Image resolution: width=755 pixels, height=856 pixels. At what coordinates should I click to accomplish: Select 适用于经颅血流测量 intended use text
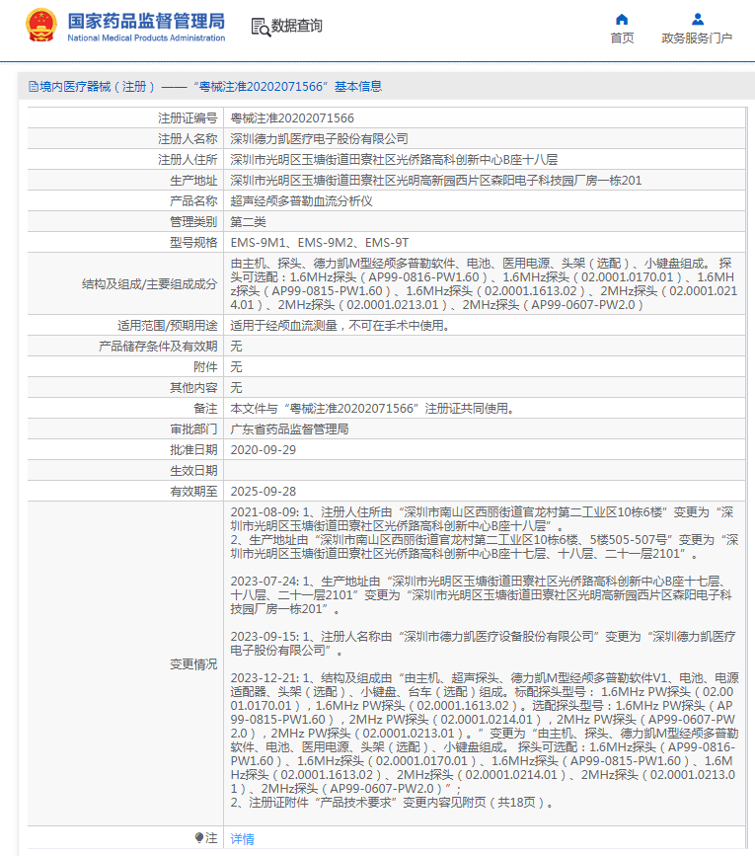coord(340,326)
